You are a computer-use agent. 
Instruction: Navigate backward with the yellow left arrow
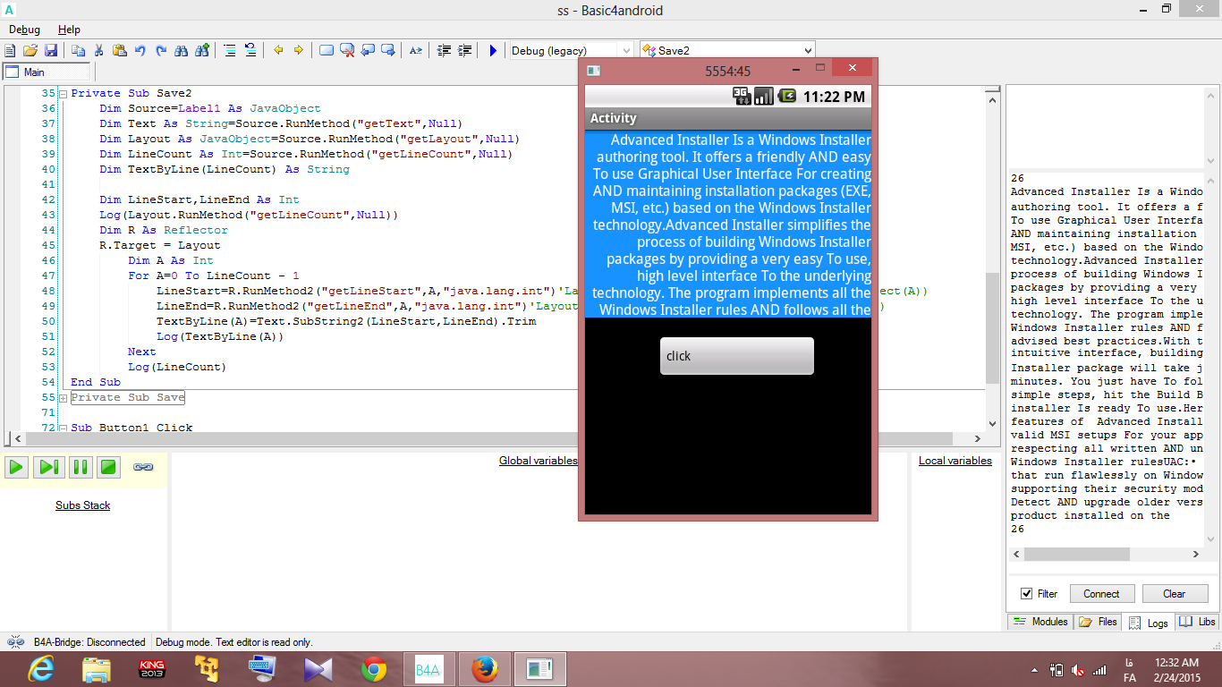point(278,51)
